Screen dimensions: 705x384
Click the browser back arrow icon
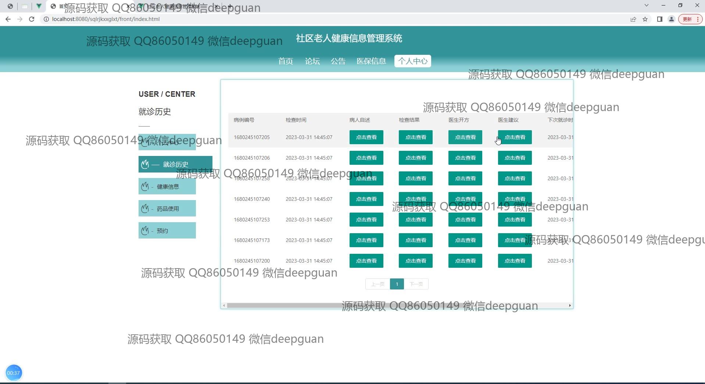click(x=8, y=19)
